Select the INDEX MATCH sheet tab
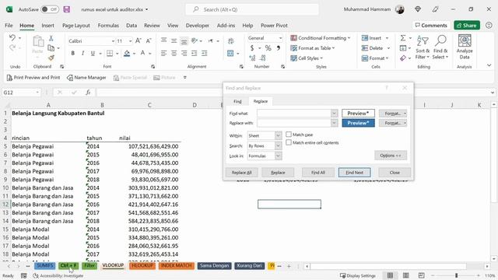This screenshot has width=498, height=280. 177,265
